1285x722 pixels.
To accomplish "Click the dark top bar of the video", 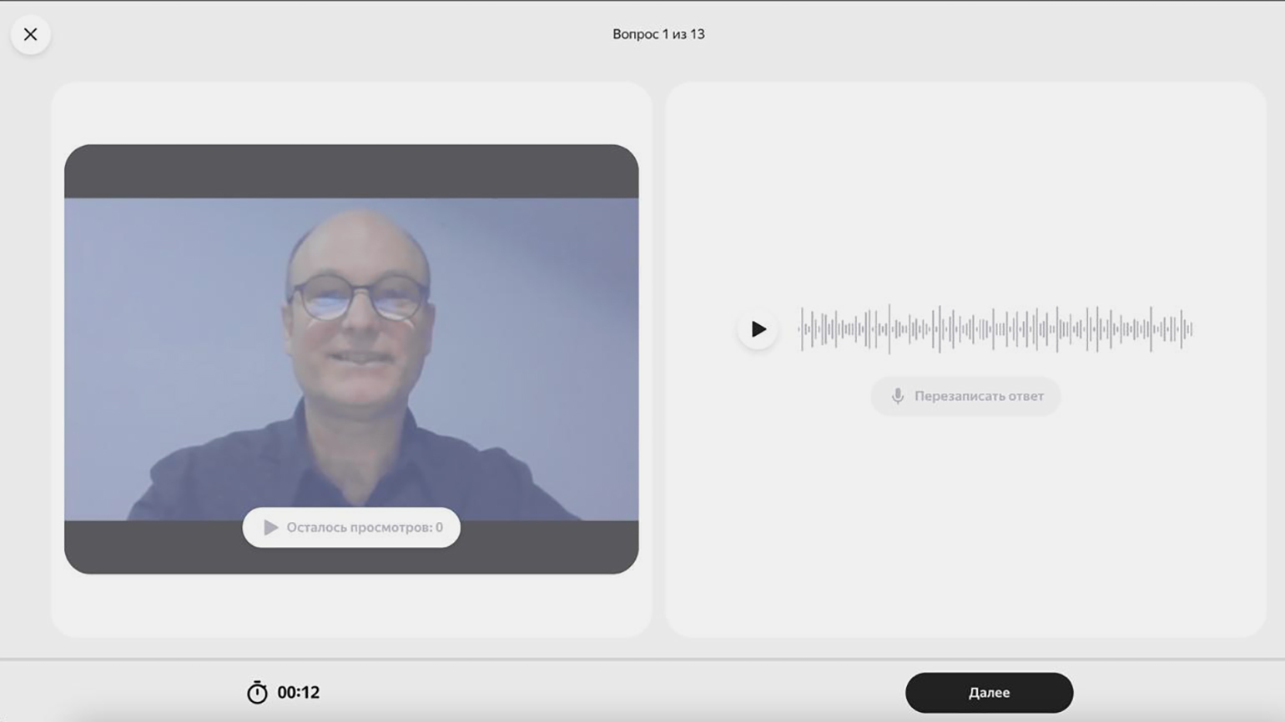I will [x=350, y=172].
